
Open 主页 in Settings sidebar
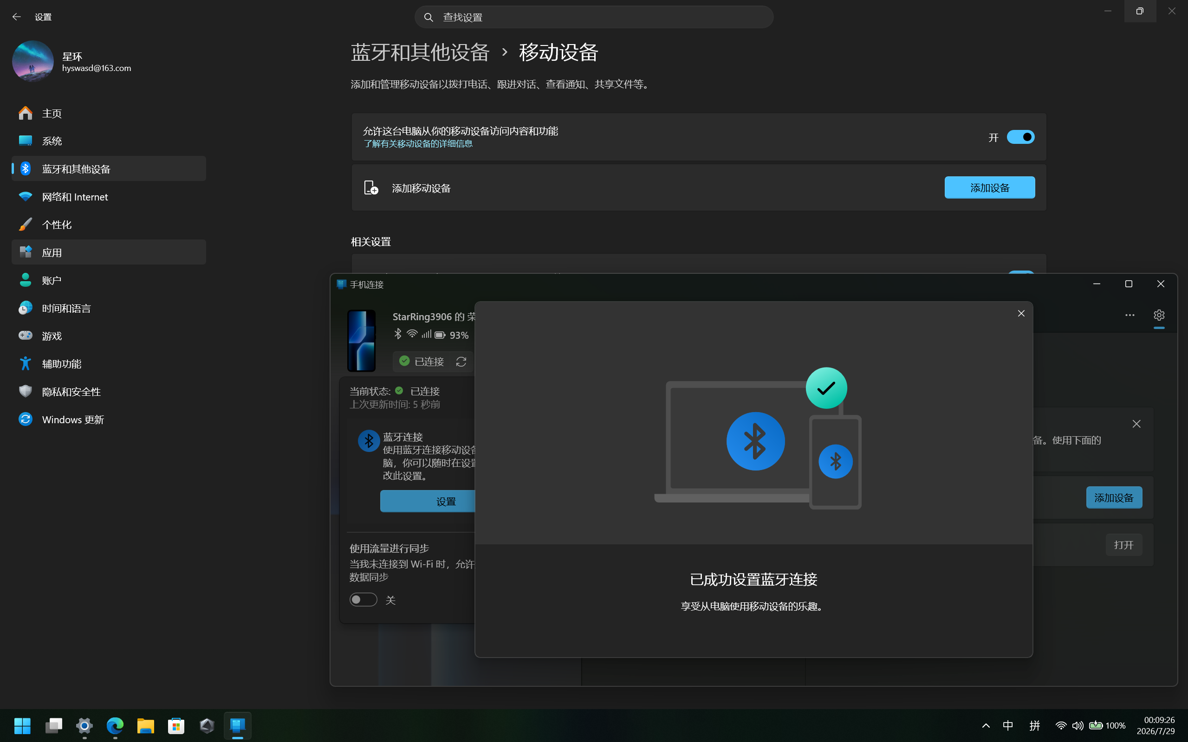pos(109,113)
